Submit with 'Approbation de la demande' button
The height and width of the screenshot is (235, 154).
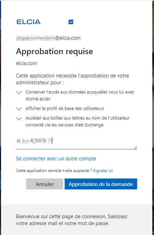click(x=101, y=184)
